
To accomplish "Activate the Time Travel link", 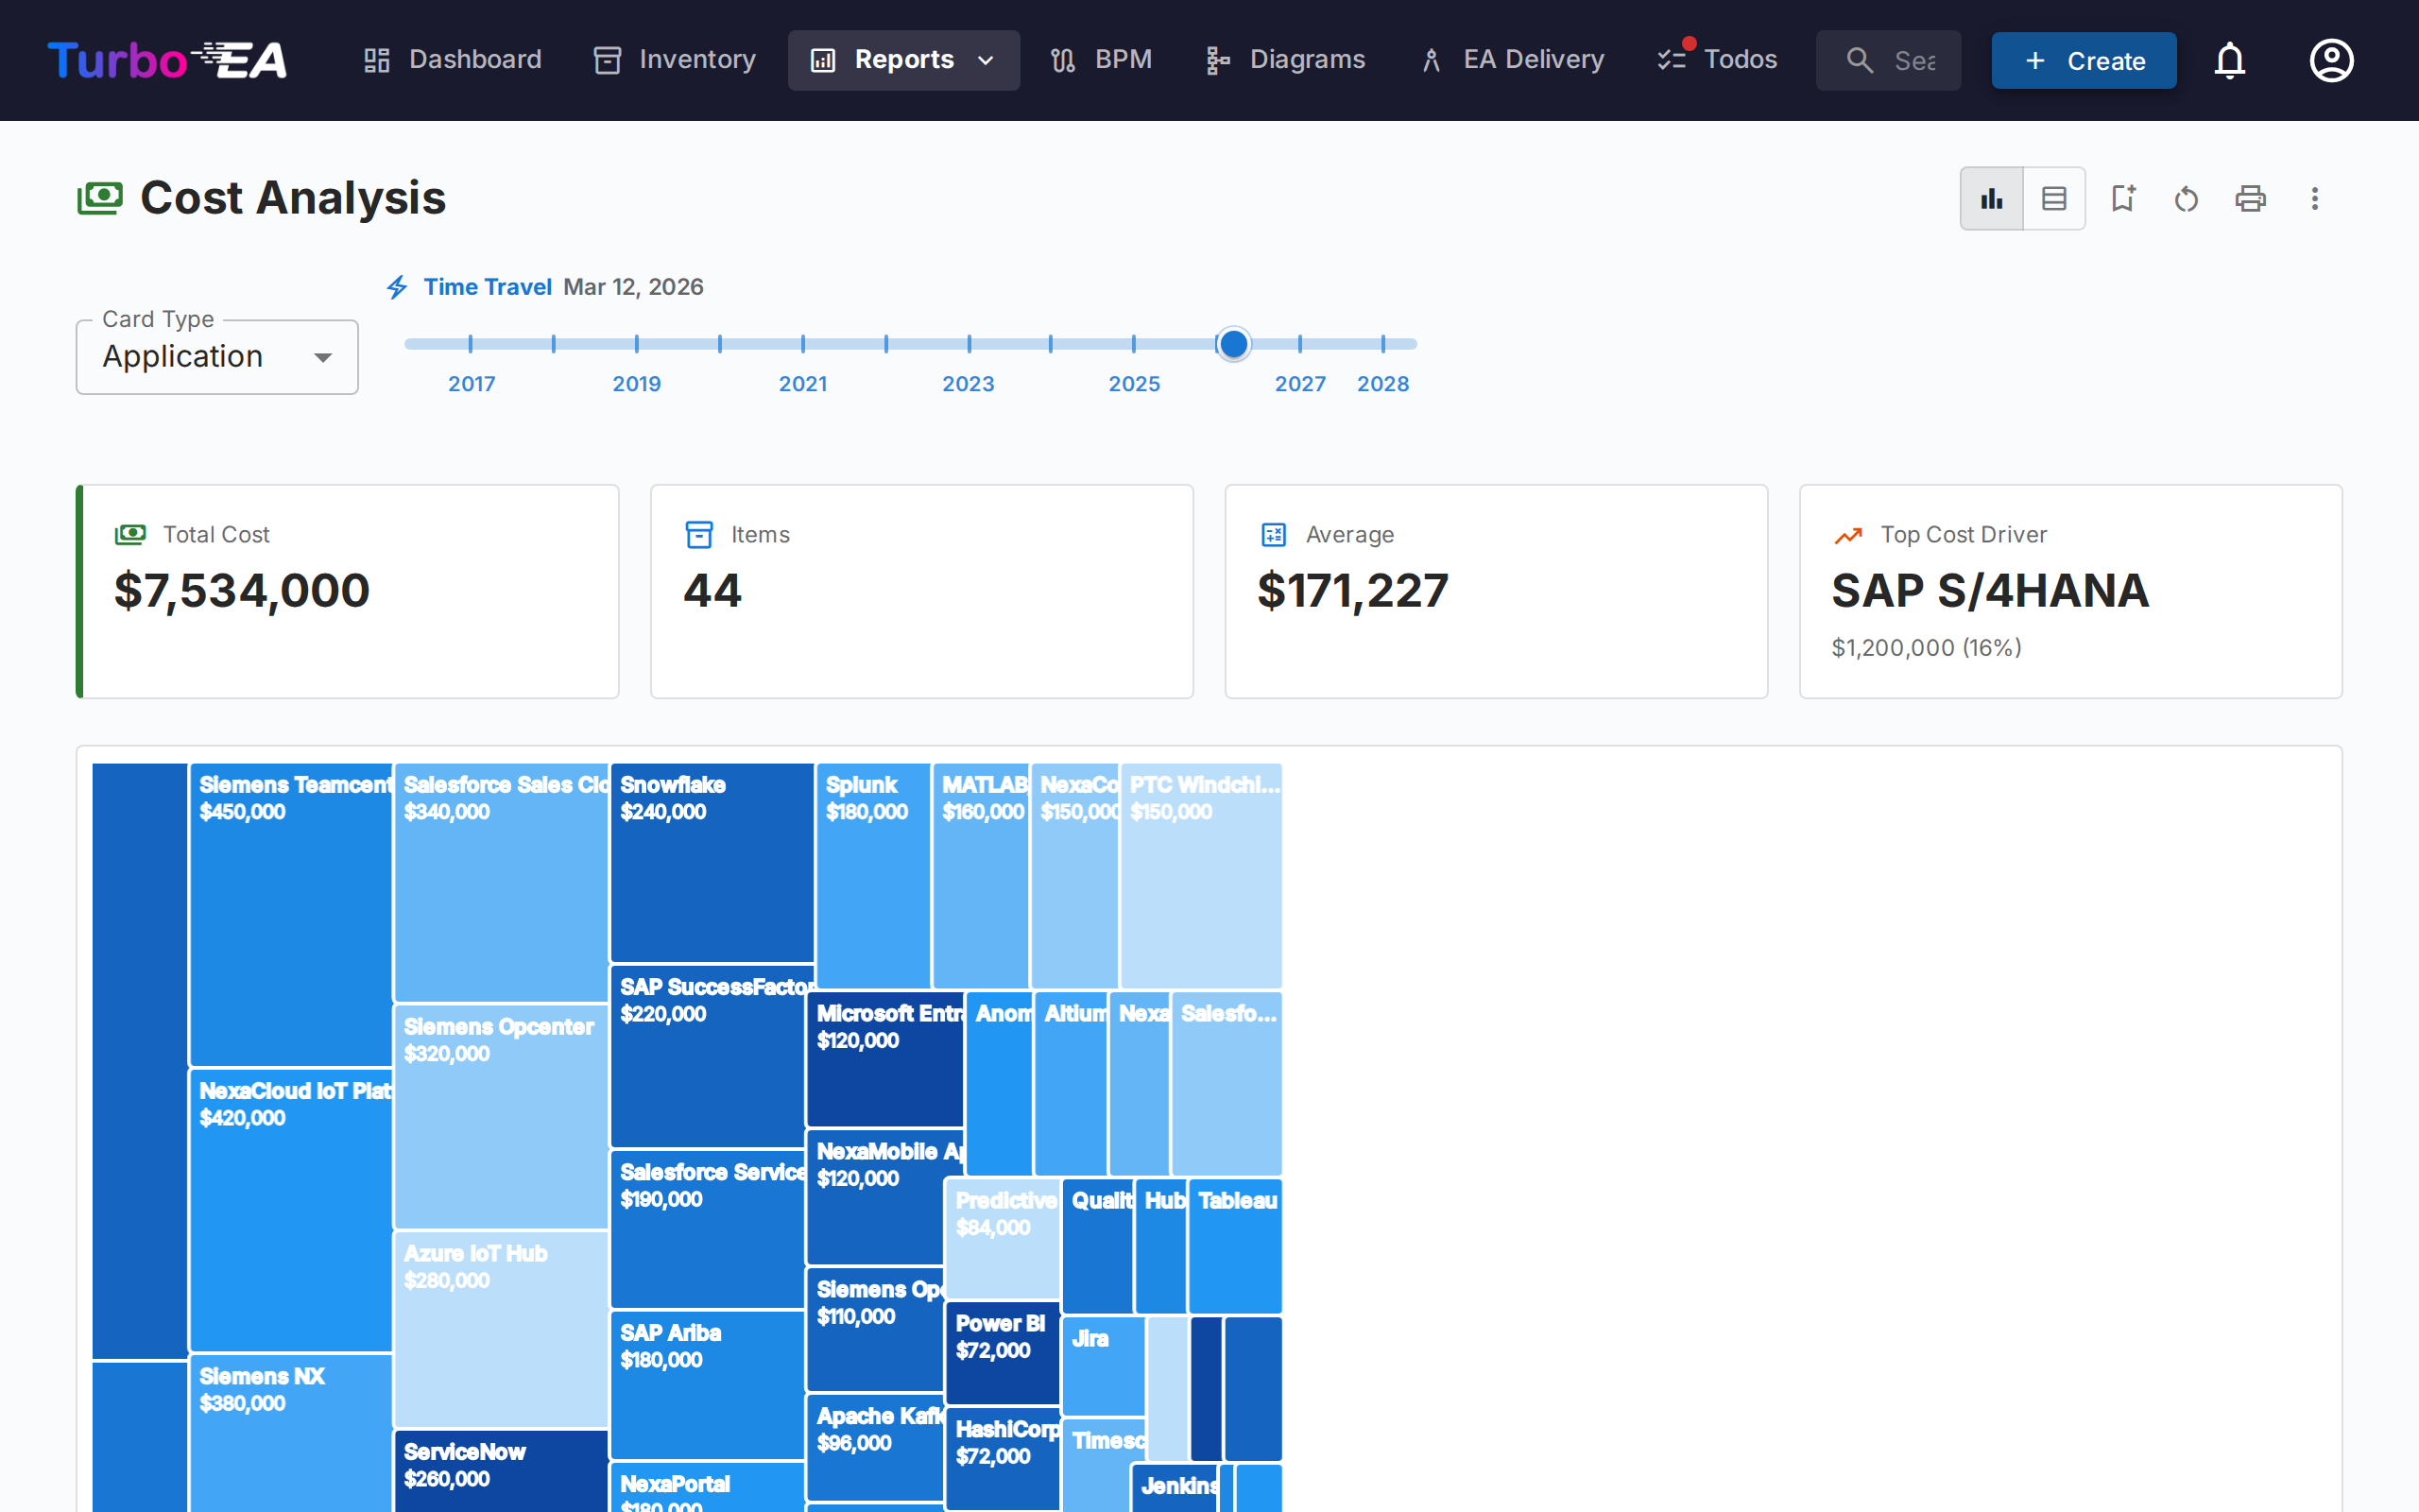I will [x=488, y=287].
